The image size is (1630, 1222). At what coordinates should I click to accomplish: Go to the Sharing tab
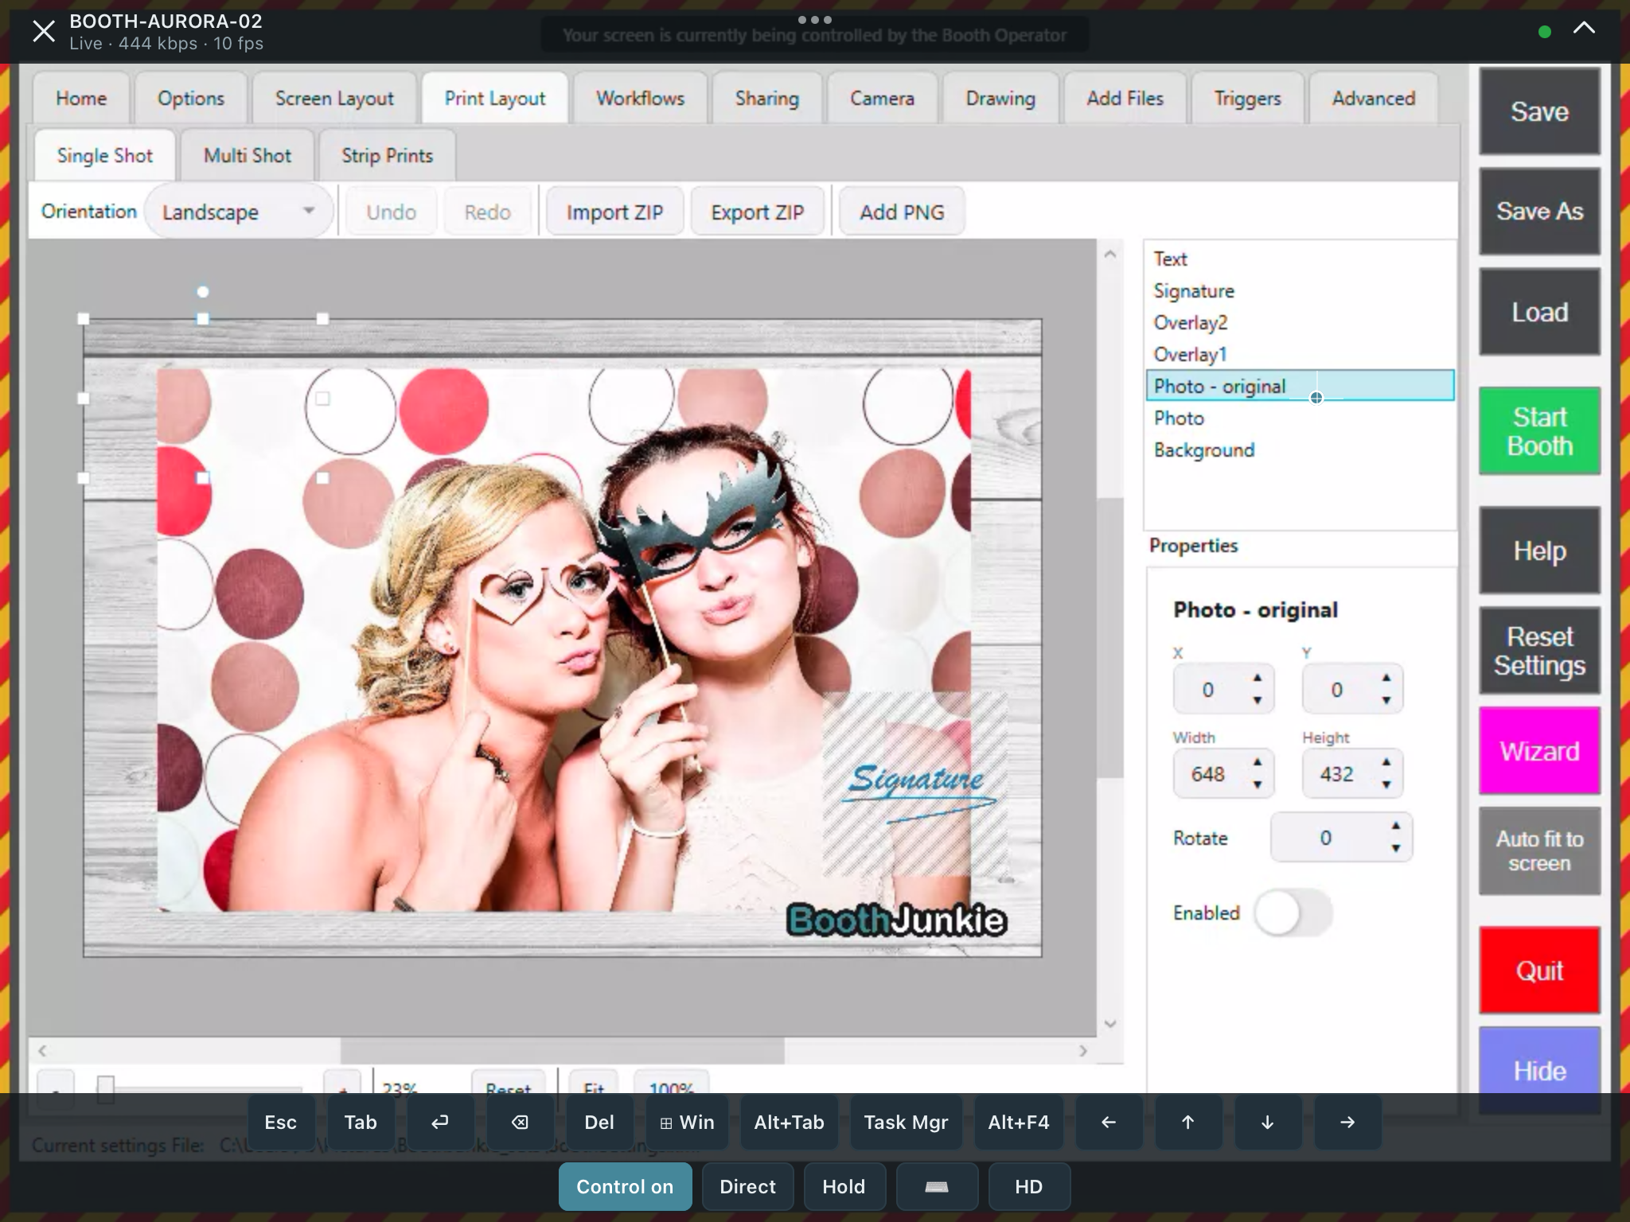[767, 98]
